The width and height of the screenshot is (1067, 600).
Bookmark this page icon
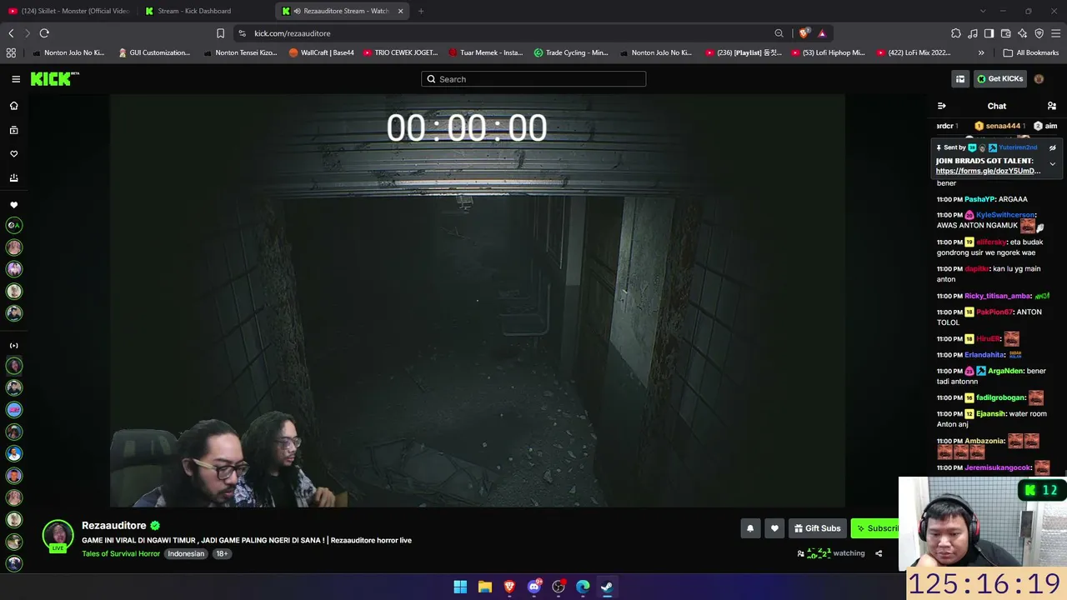(x=220, y=33)
